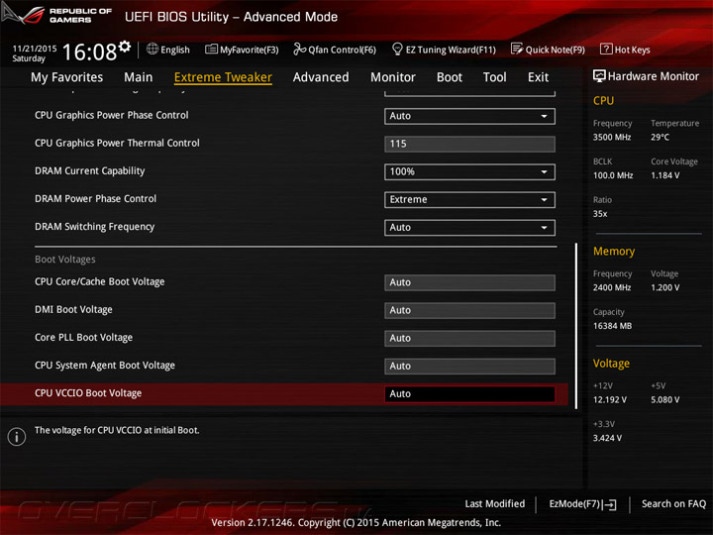Select the Core PLL Boot Voltage label
The image size is (713, 535).
83,338
